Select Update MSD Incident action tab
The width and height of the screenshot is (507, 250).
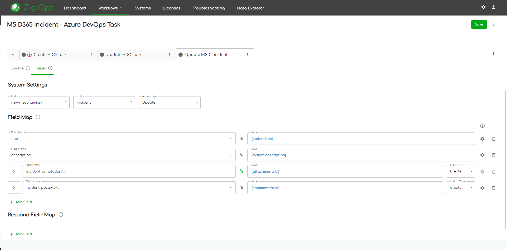[x=206, y=55]
